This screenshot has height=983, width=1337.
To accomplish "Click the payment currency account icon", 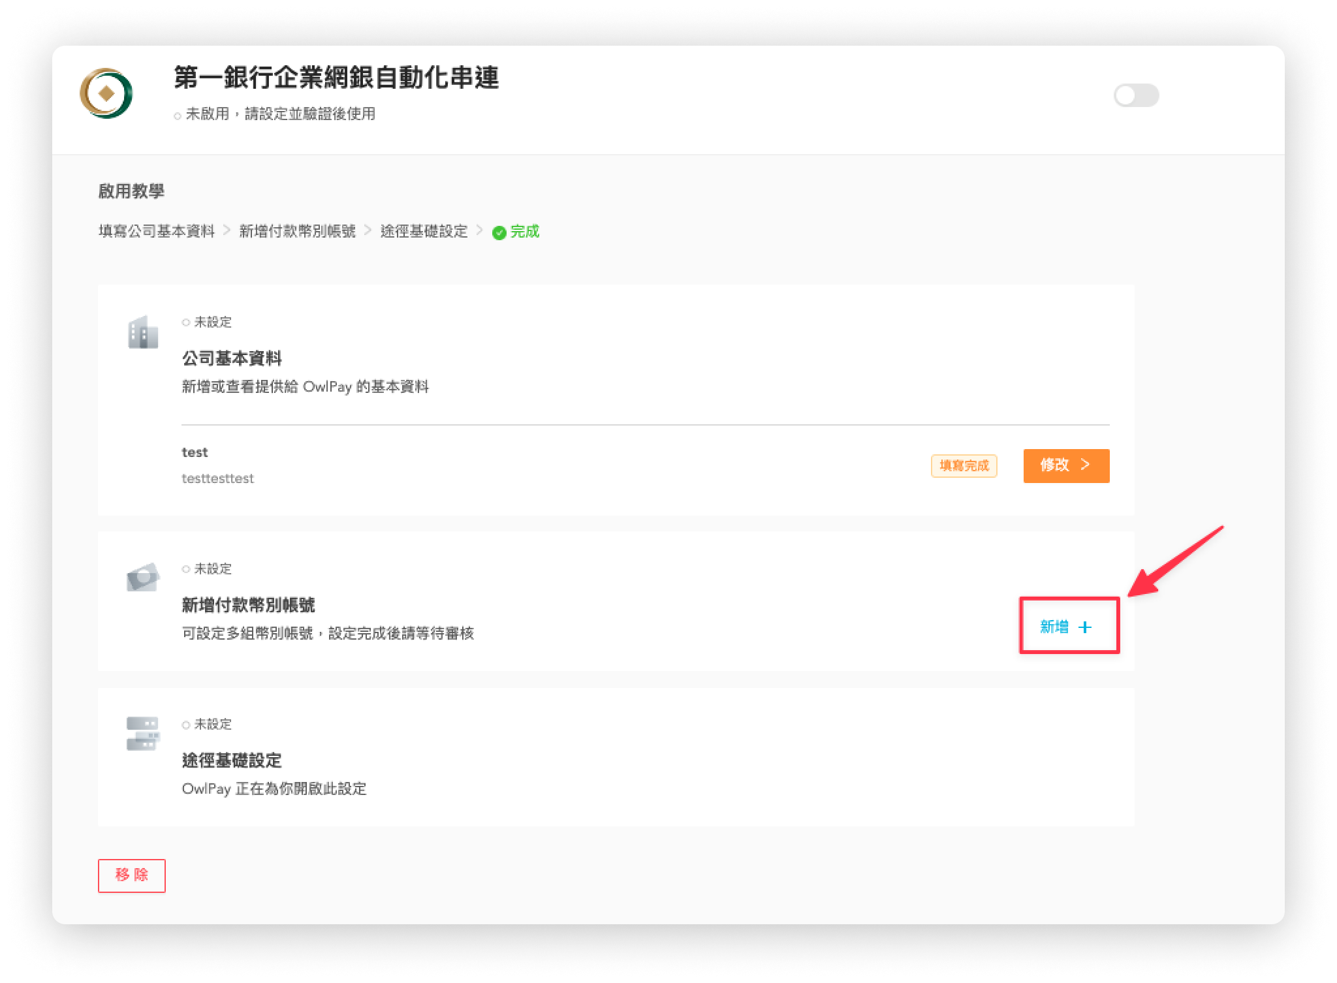I will (143, 577).
